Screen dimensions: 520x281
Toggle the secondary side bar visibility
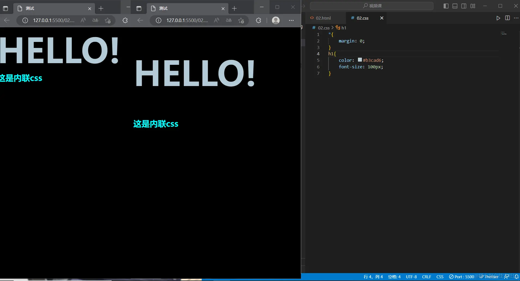click(464, 6)
